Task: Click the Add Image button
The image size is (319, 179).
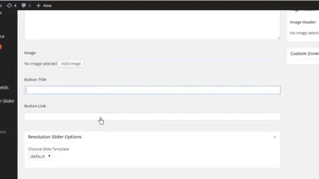Action: point(71,64)
